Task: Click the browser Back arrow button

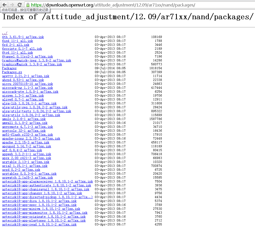Action: click(x=5, y=5)
